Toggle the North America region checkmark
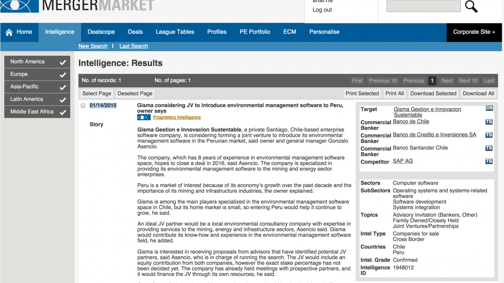This screenshot has height=283, width=504. [63, 62]
